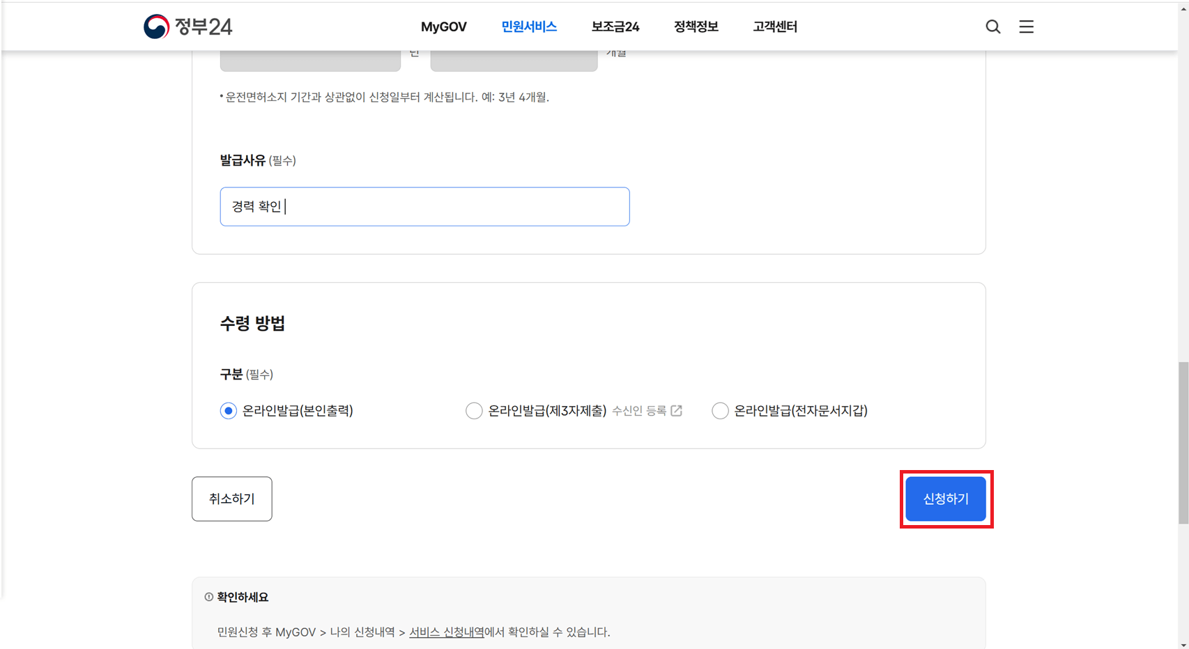Focus the 발급사유 input field
Viewport: 1189px width, 649px height.
[424, 206]
